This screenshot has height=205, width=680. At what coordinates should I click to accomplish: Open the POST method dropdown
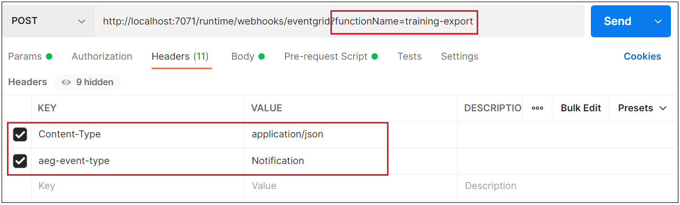(49, 21)
